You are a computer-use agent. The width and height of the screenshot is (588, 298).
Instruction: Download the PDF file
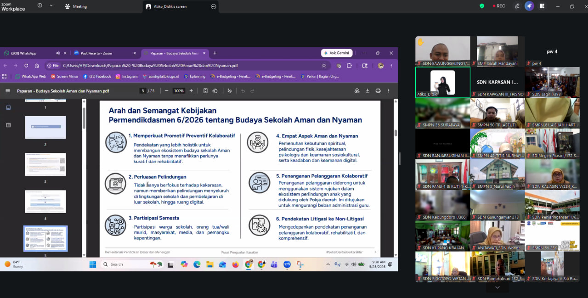point(367,91)
